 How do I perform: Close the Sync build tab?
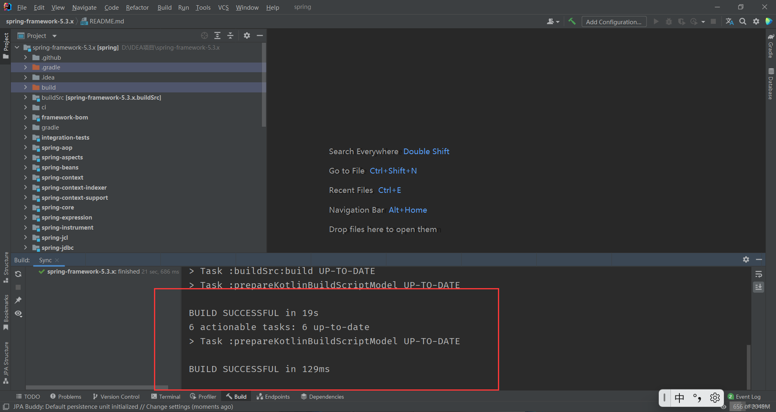click(x=57, y=260)
